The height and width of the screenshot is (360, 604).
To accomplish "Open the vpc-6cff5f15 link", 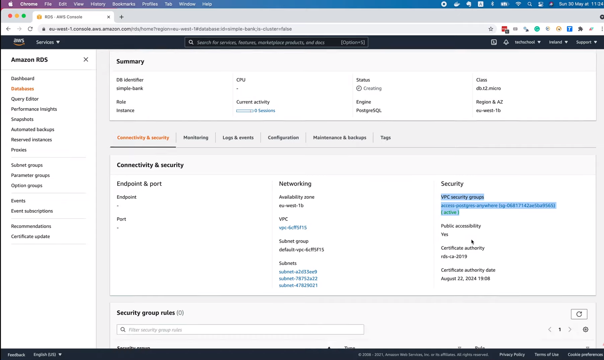I will click(293, 227).
